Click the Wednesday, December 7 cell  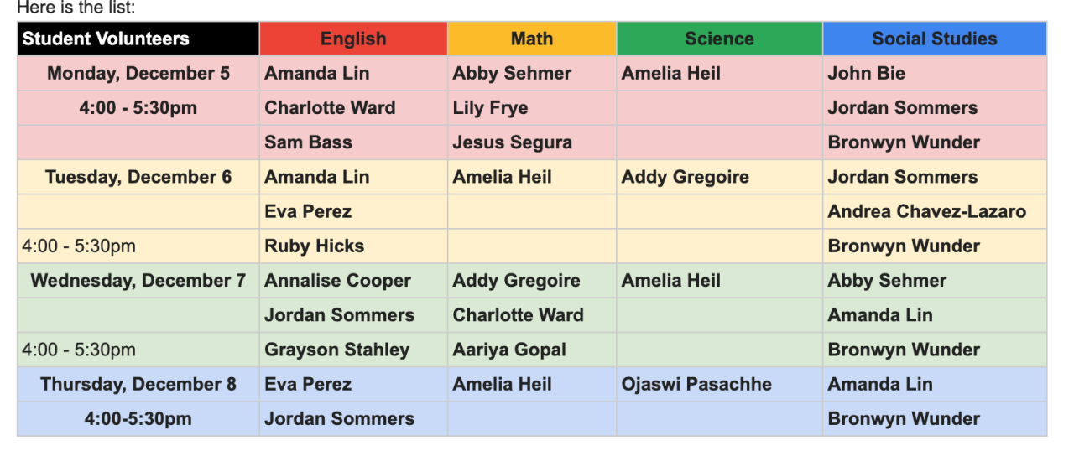(138, 281)
